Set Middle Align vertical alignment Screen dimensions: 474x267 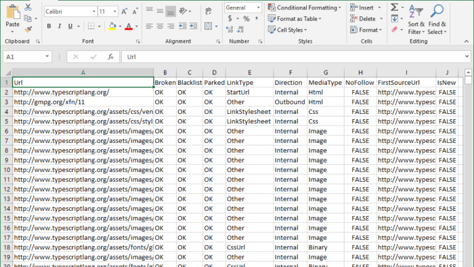[x=160, y=11]
